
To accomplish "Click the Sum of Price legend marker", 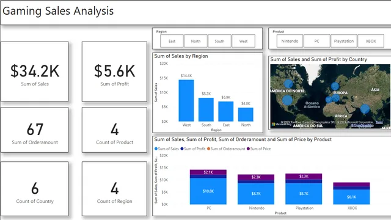I will (248, 148).
